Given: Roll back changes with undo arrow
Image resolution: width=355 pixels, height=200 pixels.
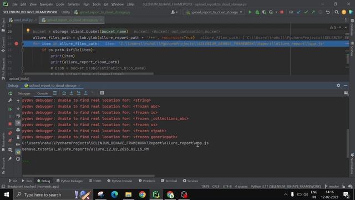Looking at the screenshot, I should (328, 12).
